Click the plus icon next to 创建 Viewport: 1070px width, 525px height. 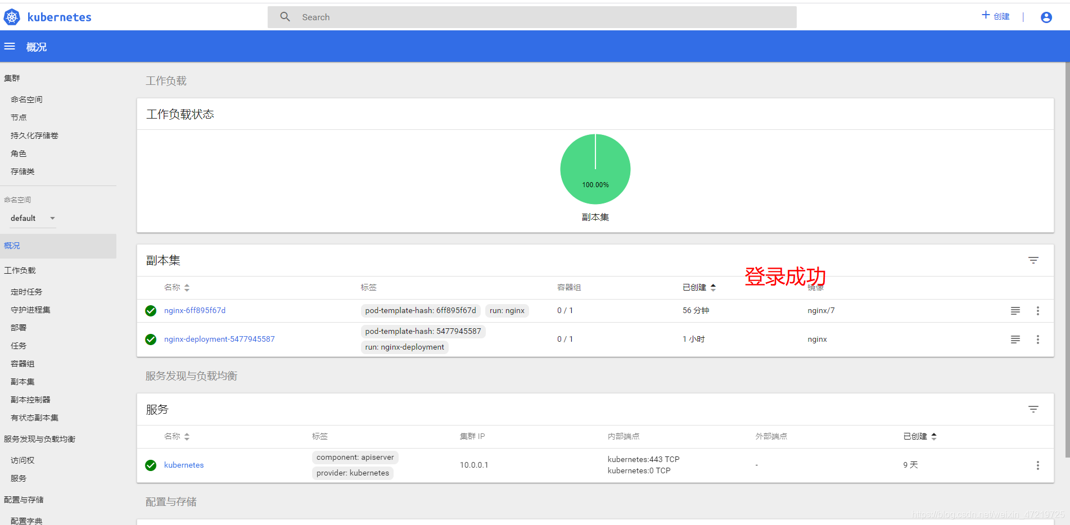986,15
